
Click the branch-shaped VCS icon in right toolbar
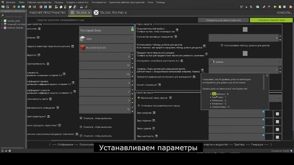(x=242, y=7)
